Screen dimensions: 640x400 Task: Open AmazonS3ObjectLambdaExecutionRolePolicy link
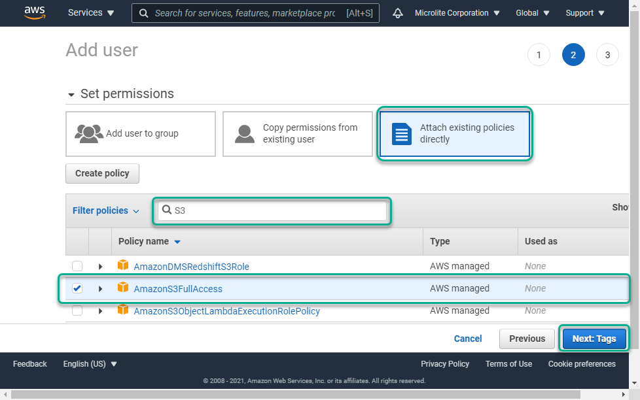(x=227, y=311)
